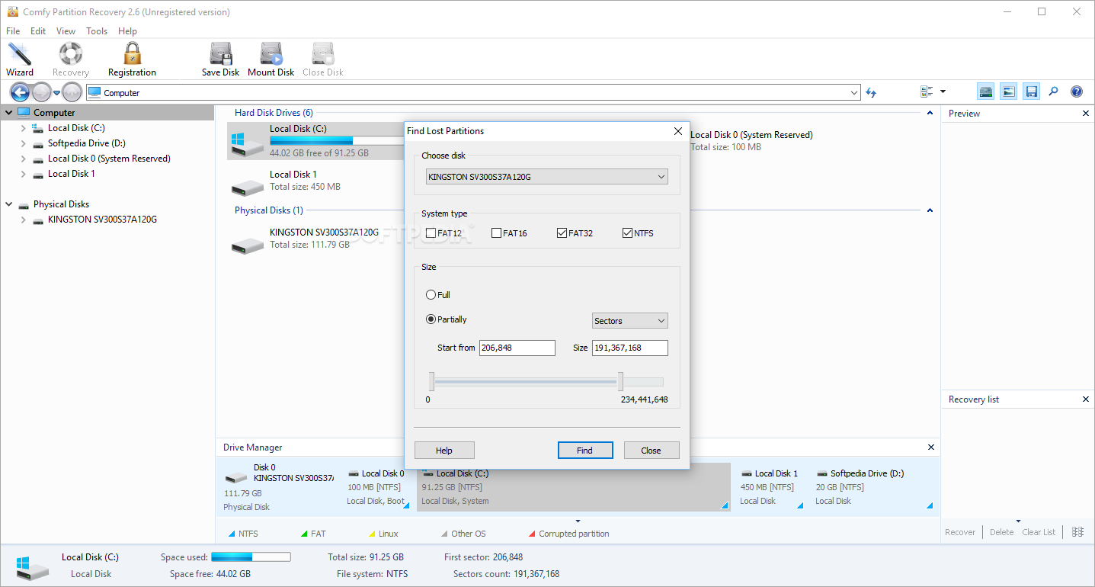Open the Registration padlock icon
Image resolution: width=1095 pixels, height=587 pixels.
click(132, 59)
